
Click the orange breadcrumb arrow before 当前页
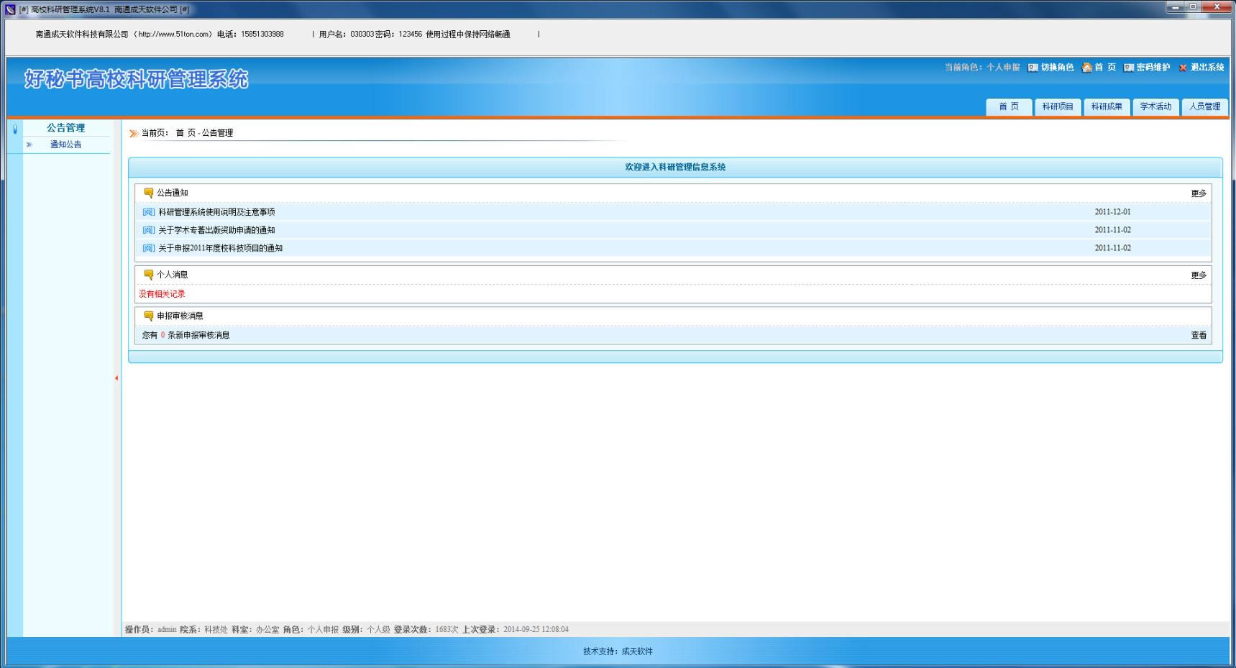(x=133, y=133)
